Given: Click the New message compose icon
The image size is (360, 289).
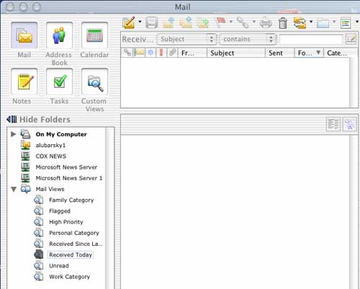Looking at the screenshot, I should click(x=129, y=22).
